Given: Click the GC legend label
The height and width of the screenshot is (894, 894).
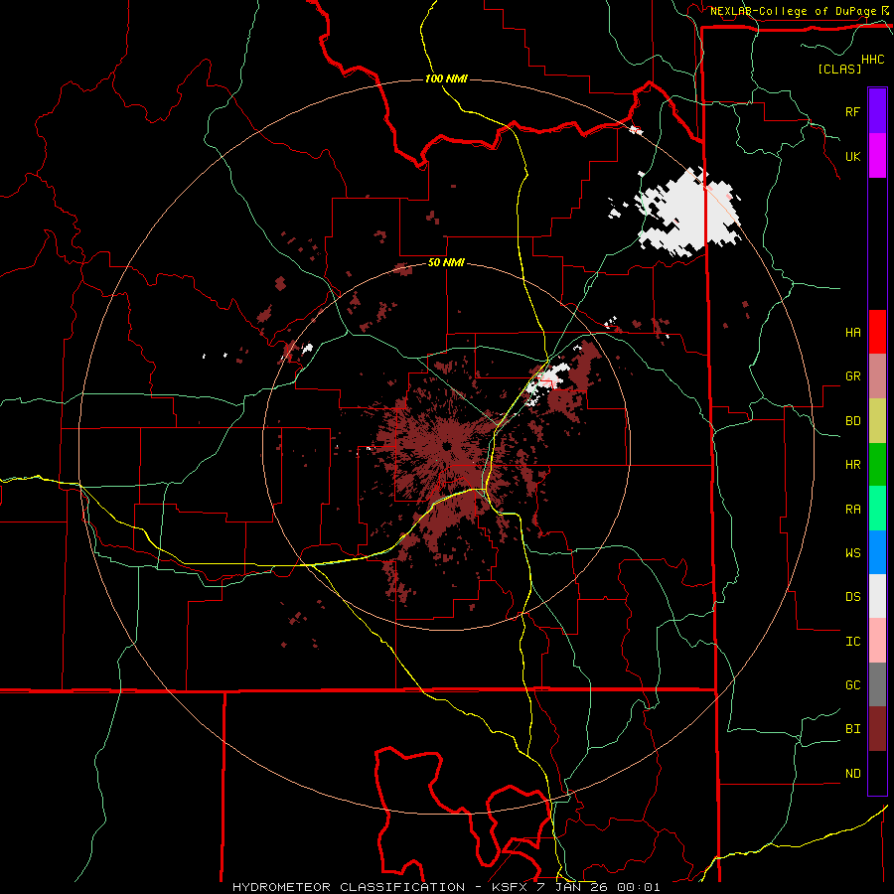Looking at the screenshot, I should tap(852, 685).
